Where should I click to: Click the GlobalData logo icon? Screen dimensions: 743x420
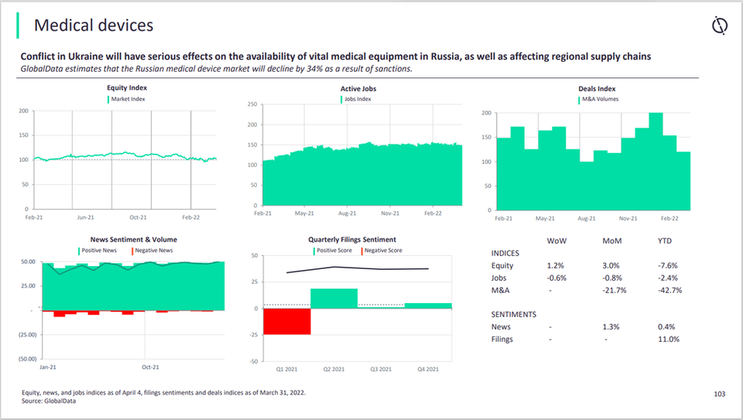point(720,26)
